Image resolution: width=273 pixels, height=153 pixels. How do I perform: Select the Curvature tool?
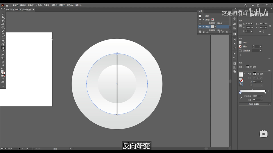coord(3,24)
